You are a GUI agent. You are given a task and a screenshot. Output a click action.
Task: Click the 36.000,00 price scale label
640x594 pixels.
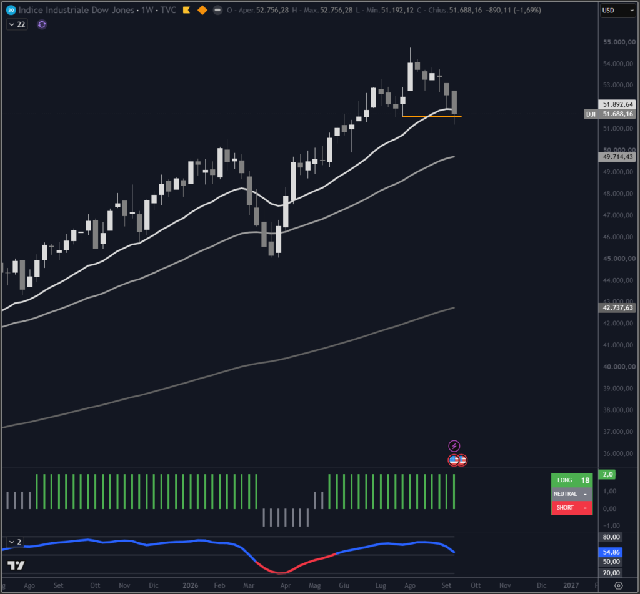(x=619, y=453)
